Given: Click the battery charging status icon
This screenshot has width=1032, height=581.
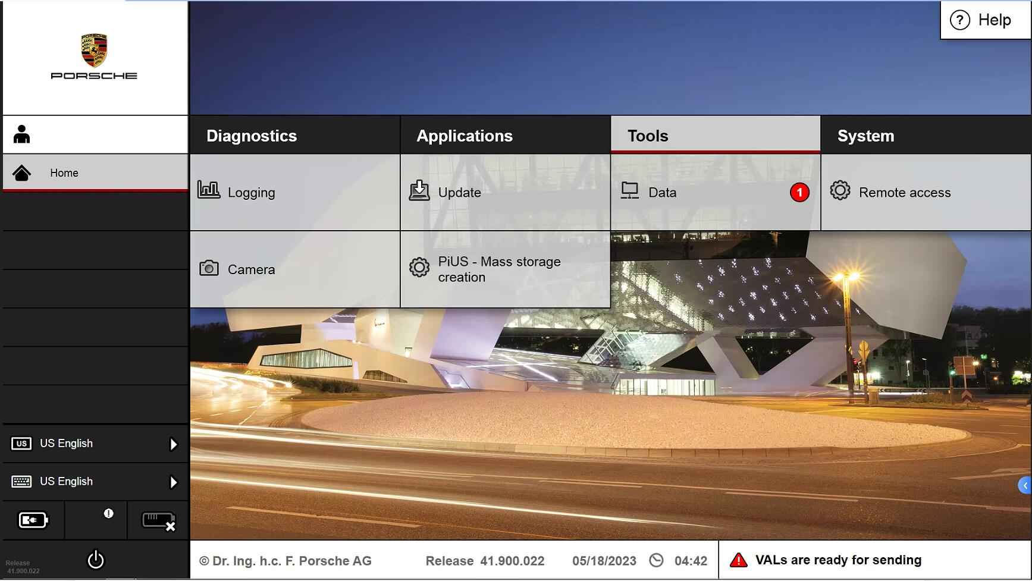Looking at the screenshot, I should [x=33, y=520].
